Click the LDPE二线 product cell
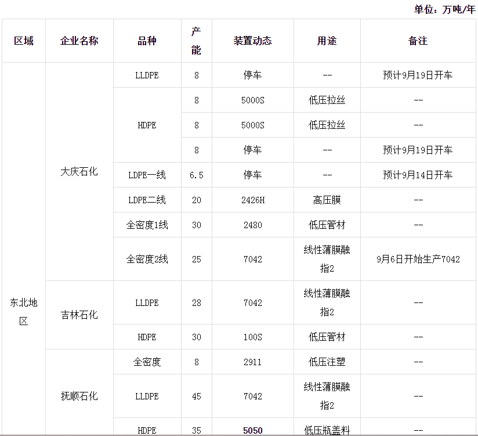The height and width of the screenshot is (436, 478). point(147,200)
